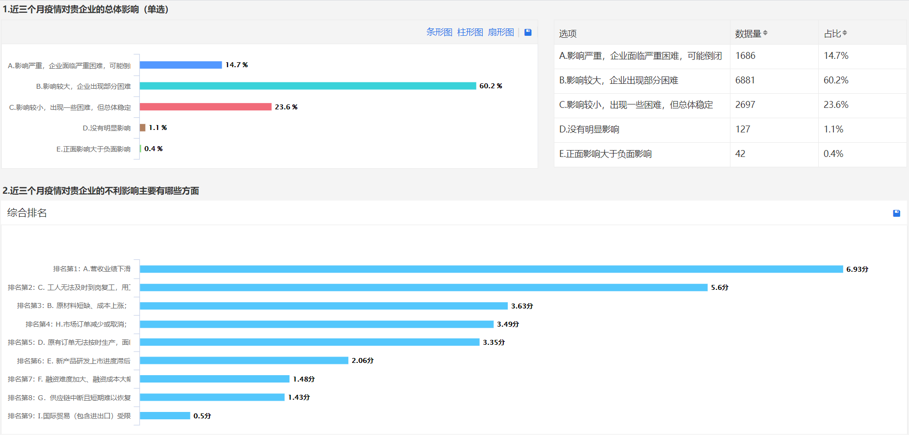Click the red 23.6% bar for option C
This screenshot has height=435, width=909.
(x=206, y=107)
